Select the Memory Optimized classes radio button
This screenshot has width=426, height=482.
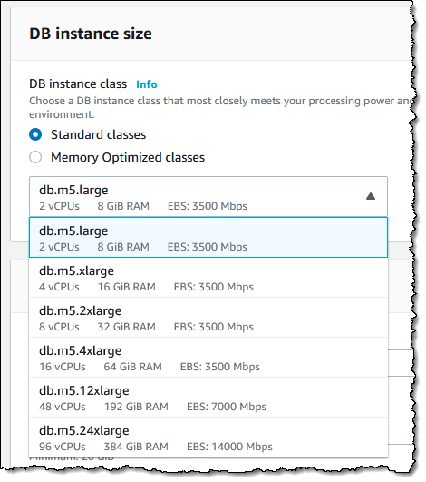coord(35,157)
